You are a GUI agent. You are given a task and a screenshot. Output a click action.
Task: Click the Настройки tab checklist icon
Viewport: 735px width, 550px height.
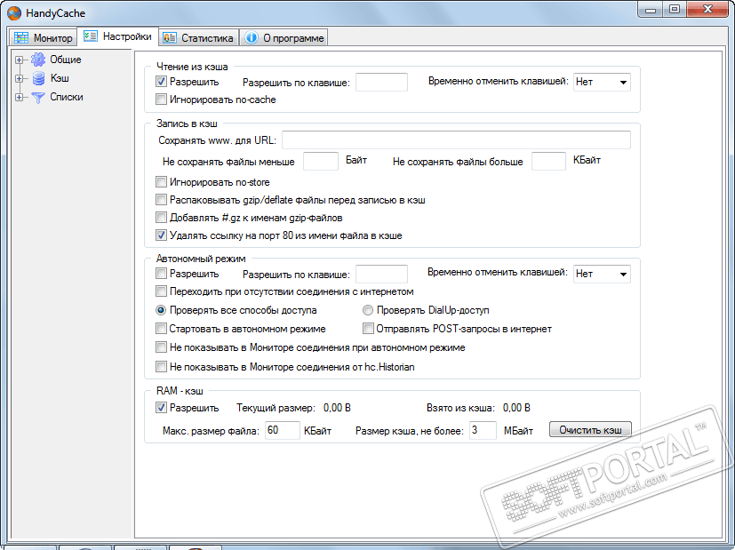click(91, 36)
